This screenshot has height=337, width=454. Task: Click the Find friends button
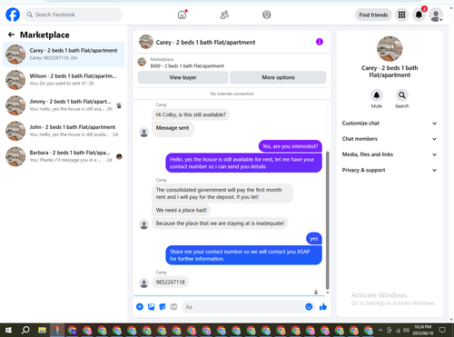point(373,15)
